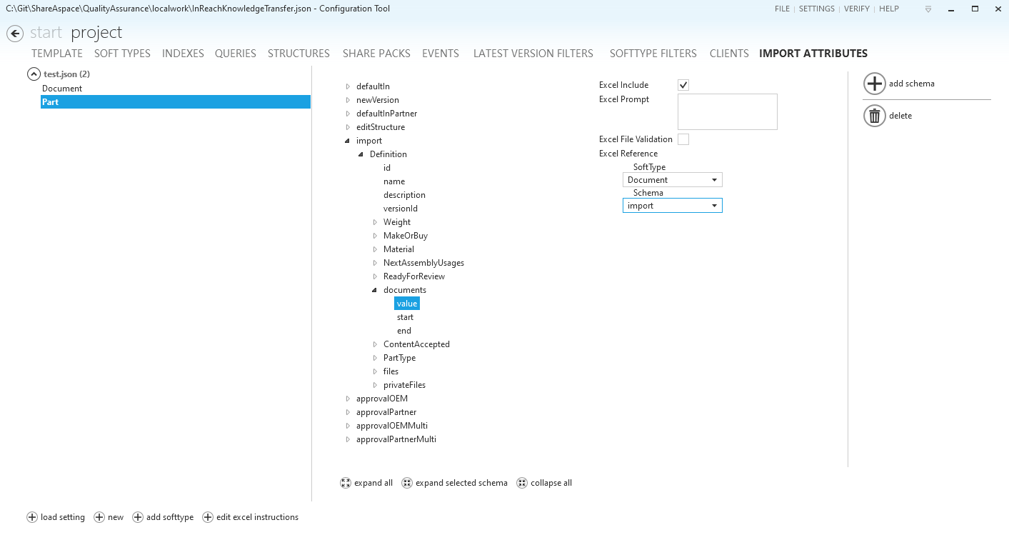Collapse the test.json group chevron
The width and height of the screenshot is (1009, 540).
34,74
